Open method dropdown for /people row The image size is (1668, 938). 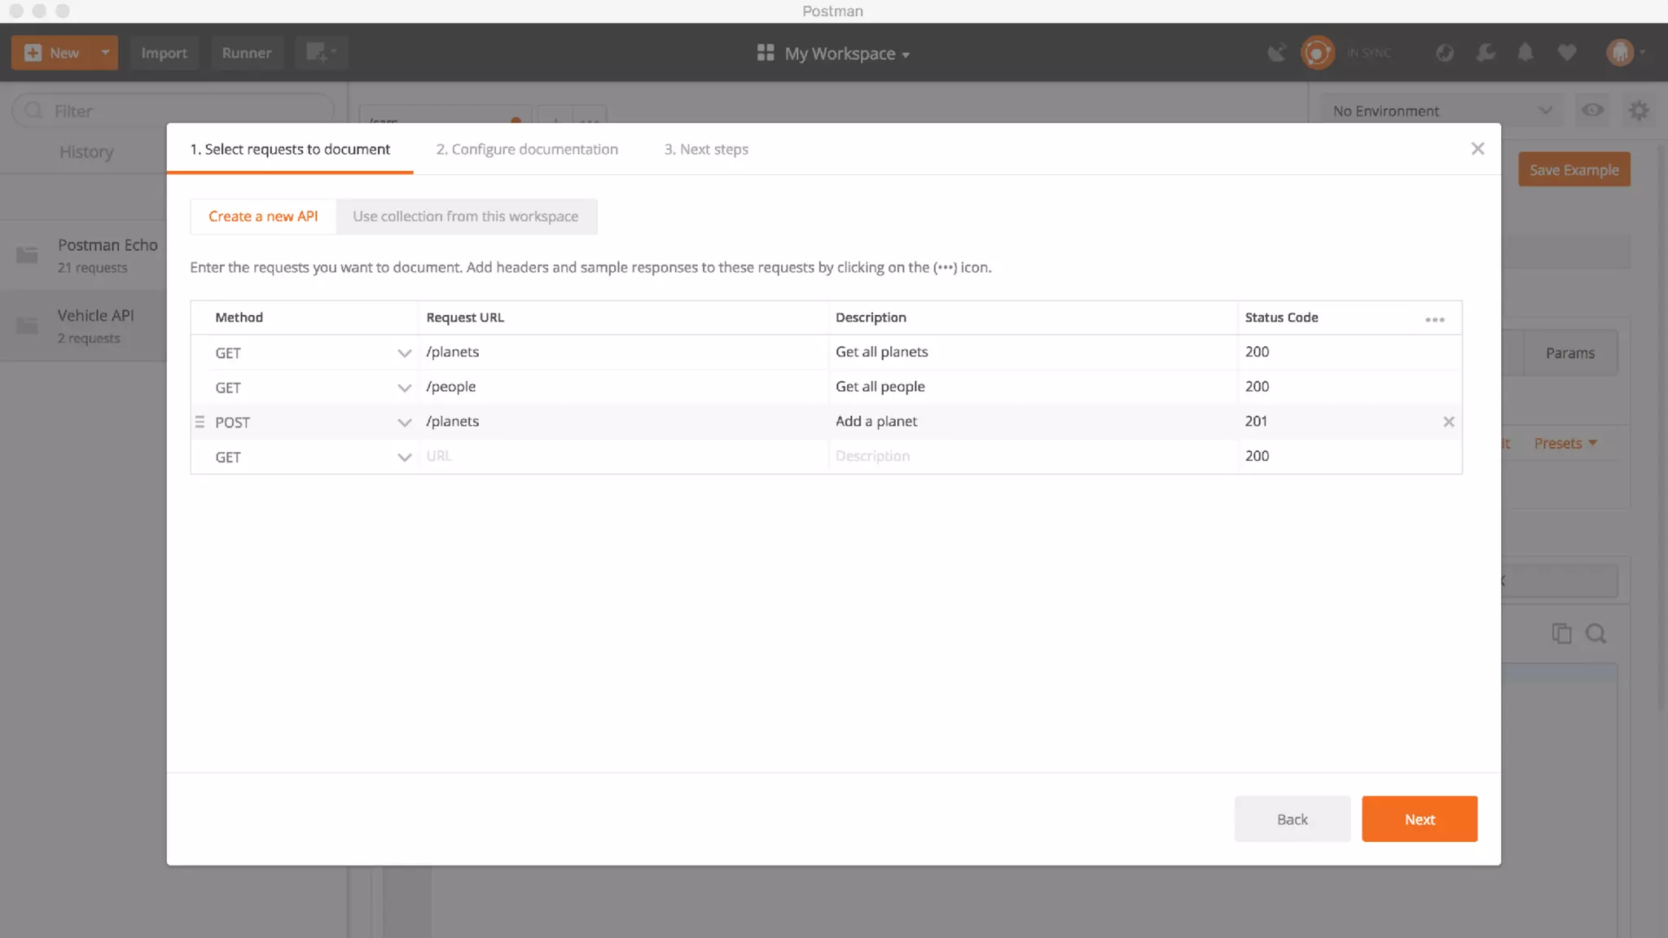404,388
